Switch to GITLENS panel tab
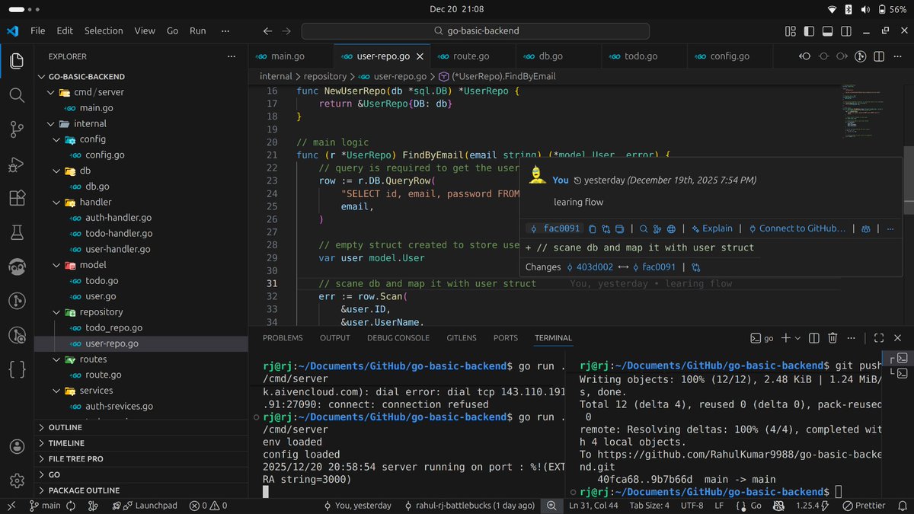The height and width of the screenshot is (514, 914). click(462, 338)
